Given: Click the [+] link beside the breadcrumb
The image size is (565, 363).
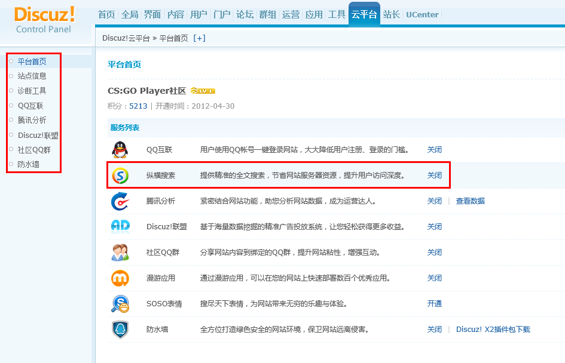Looking at the screenshot, I should (199, 38).
